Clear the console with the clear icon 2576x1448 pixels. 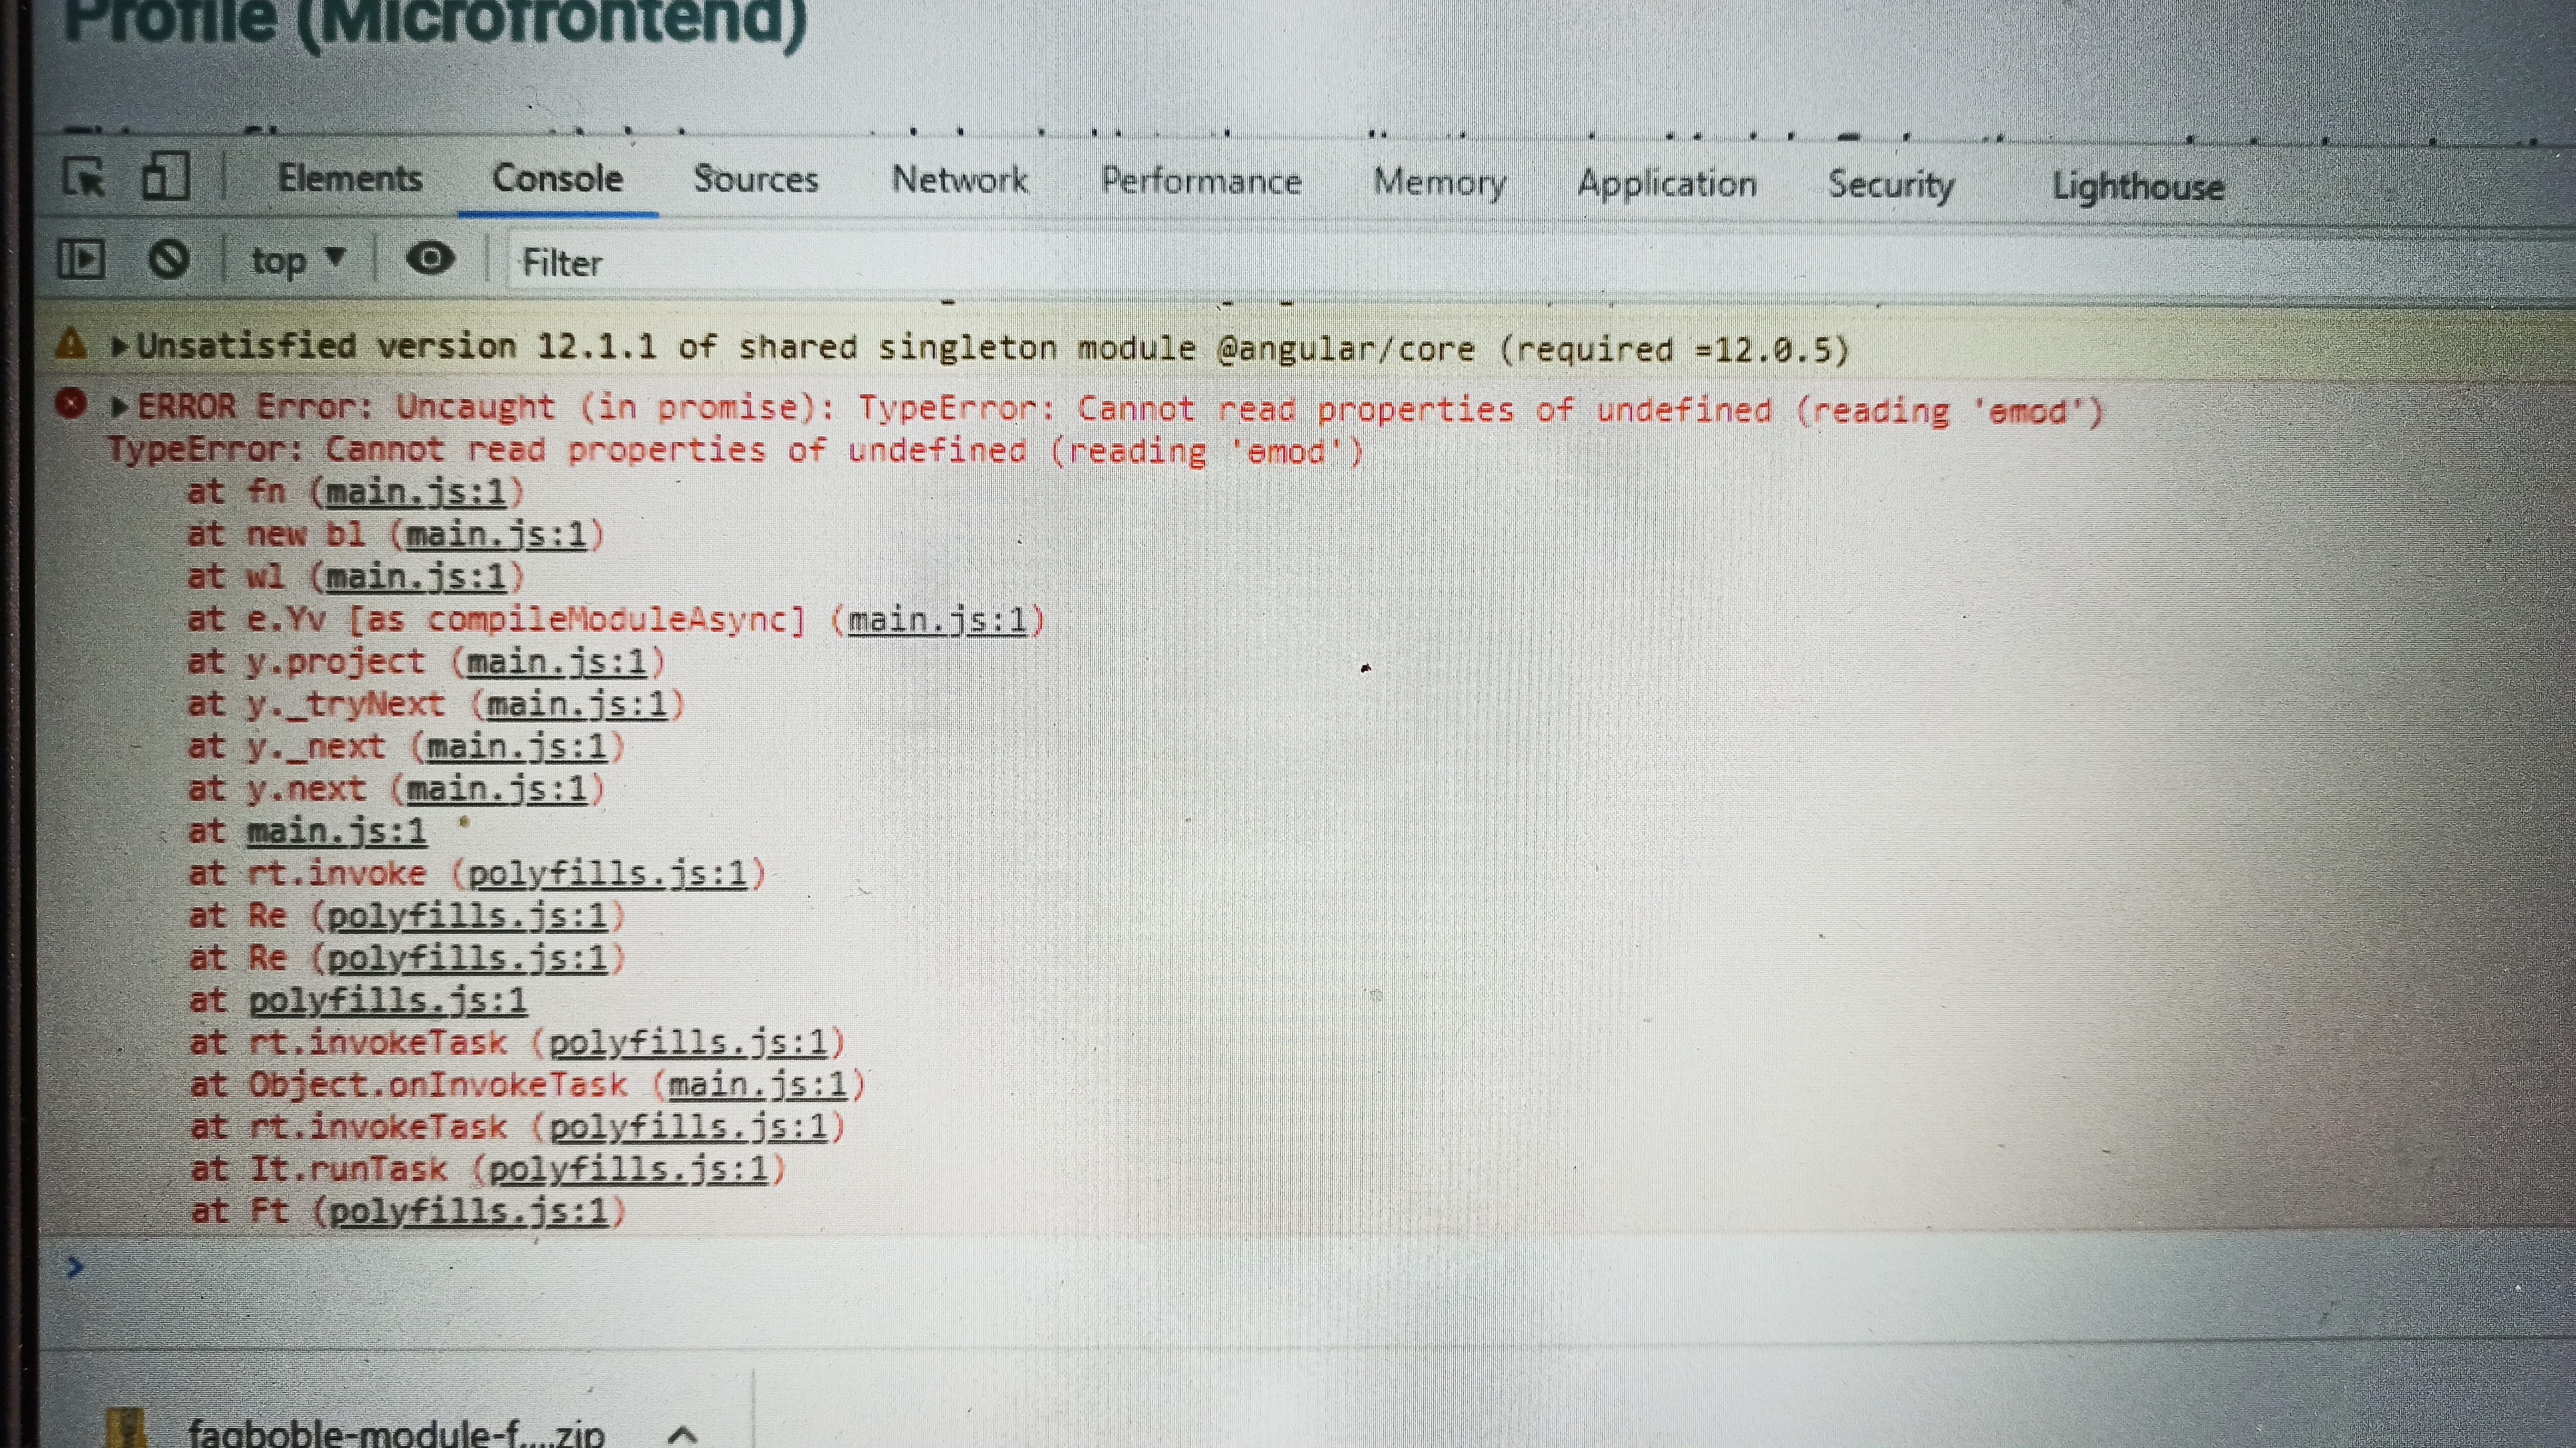(168, 260)
